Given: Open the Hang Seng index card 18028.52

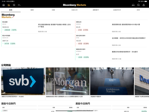Looking at the screenshot, I should [x=19, y=27].
